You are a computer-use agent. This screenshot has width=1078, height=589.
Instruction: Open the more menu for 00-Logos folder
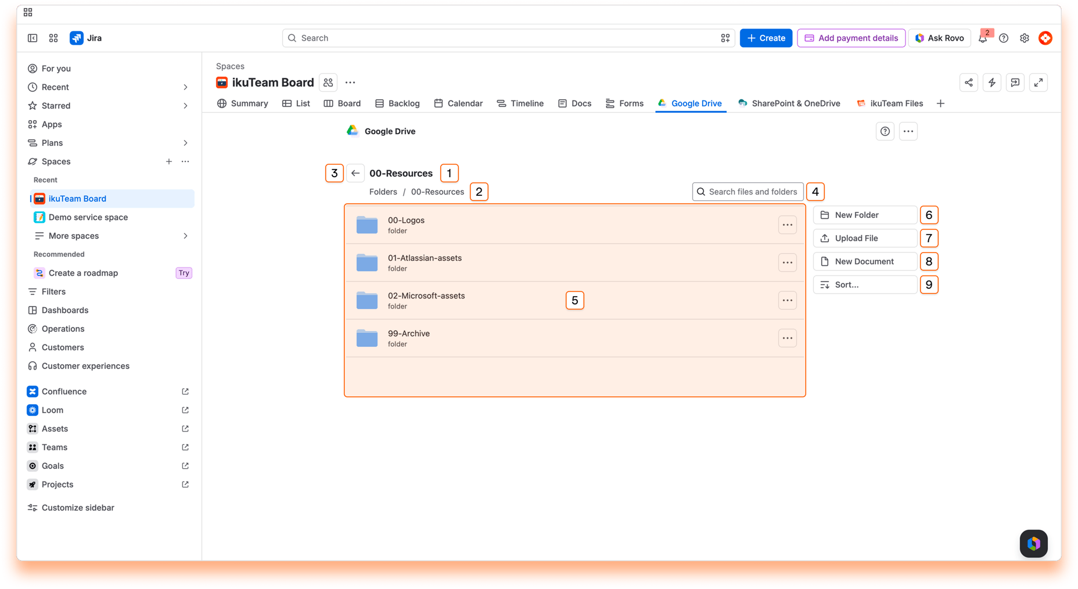click(x=788, y=225)
